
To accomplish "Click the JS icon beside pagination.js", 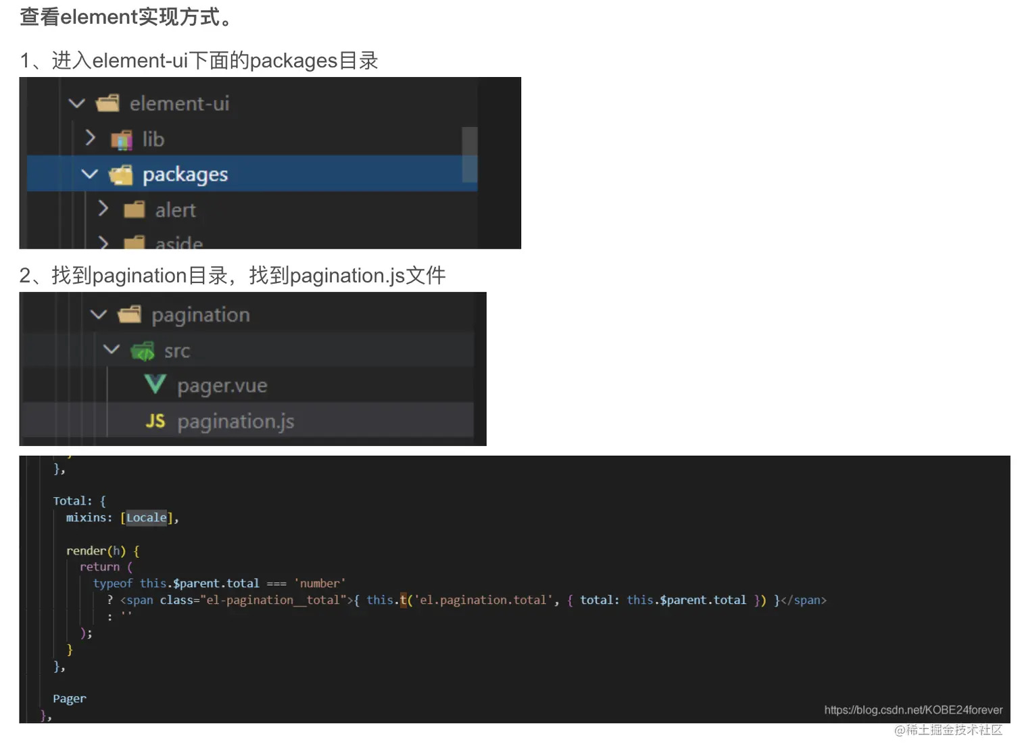I will 155,422.
